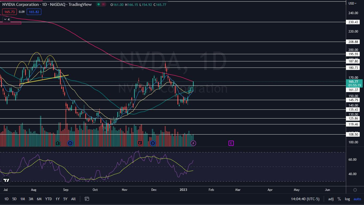Select the 6M time range
Screen dimensions: 364x205
[39, 199]
